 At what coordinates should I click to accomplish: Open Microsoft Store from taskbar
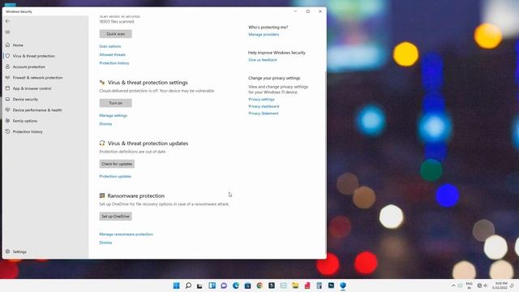tap(247, 286)
